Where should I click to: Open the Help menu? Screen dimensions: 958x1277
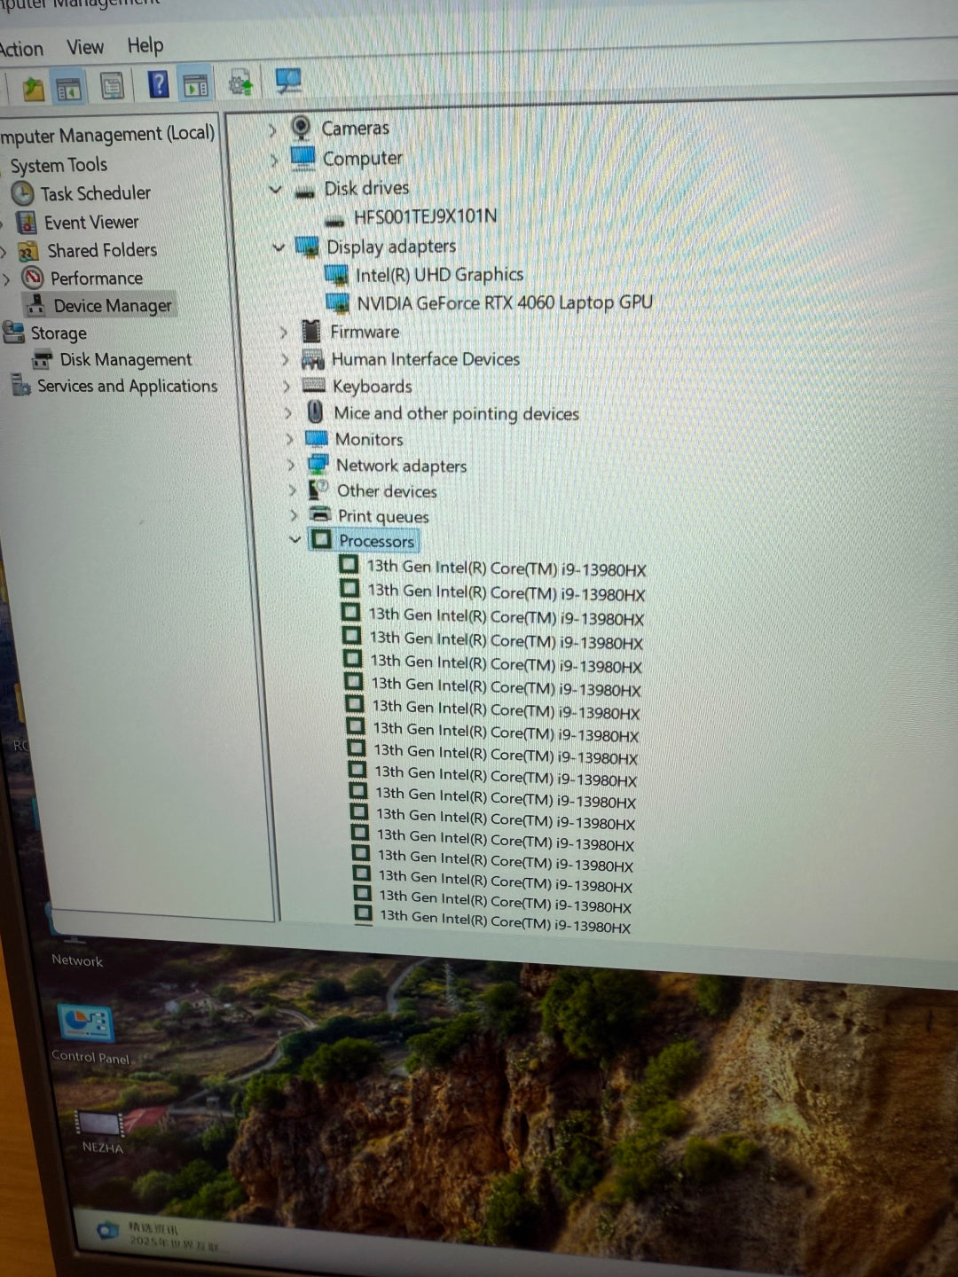(x=145, y=45)
